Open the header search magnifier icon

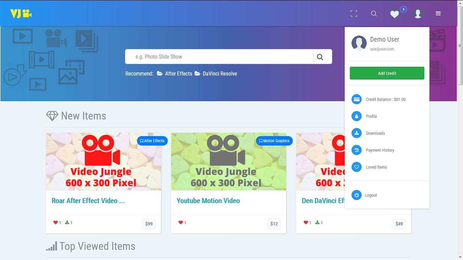tap(374, 14)
